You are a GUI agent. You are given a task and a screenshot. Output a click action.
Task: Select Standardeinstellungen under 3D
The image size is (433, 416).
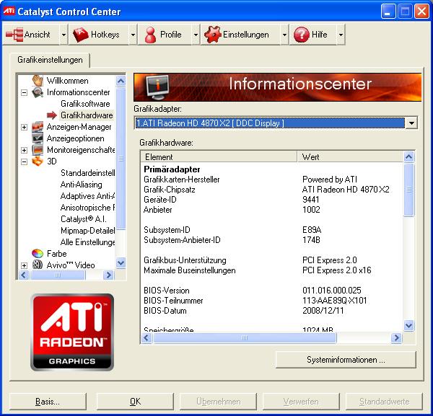tap(87, 173)
